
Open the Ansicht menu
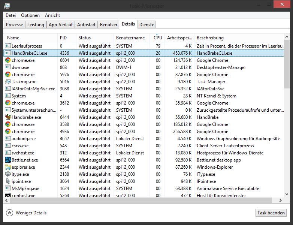pos(52,15)
